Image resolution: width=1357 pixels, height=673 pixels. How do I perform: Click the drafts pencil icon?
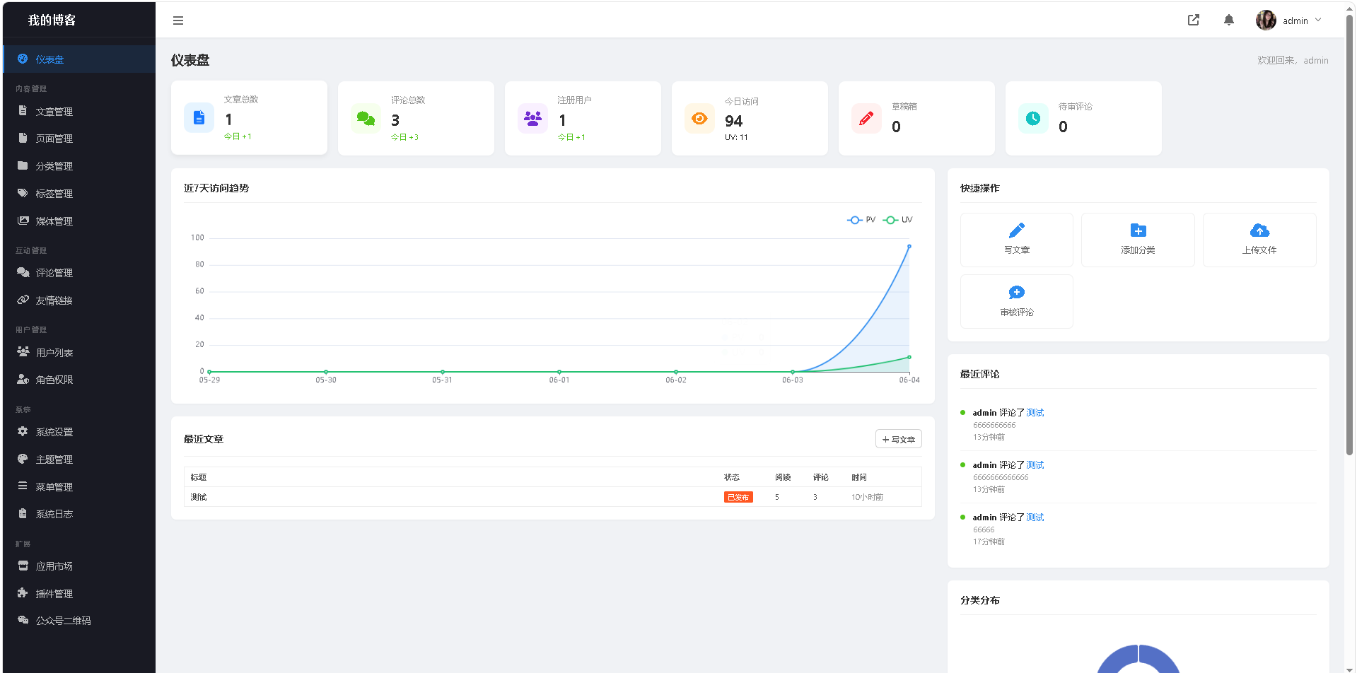point(866,118)
